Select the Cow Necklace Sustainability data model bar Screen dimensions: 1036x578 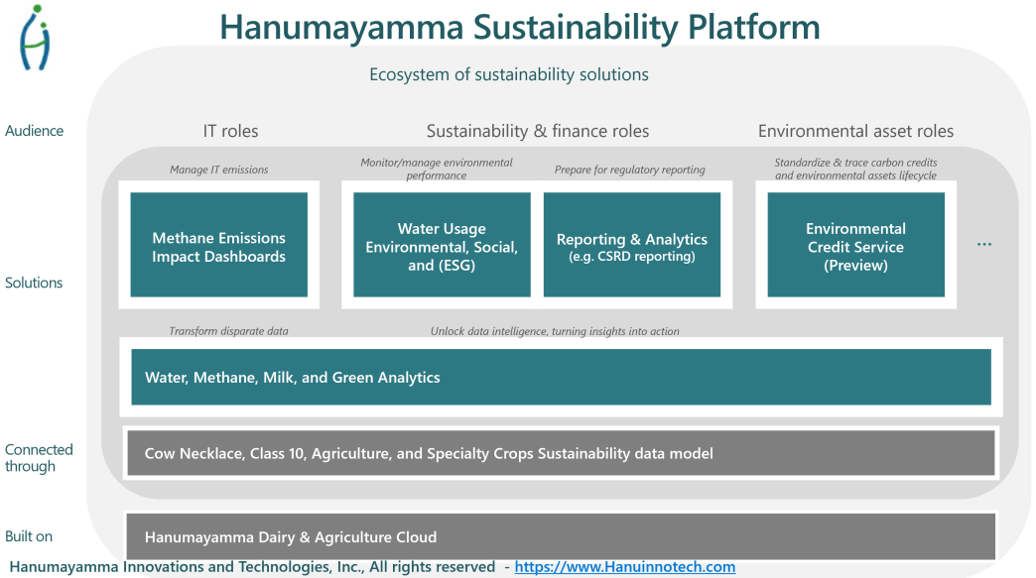click(x=561, y=453)
